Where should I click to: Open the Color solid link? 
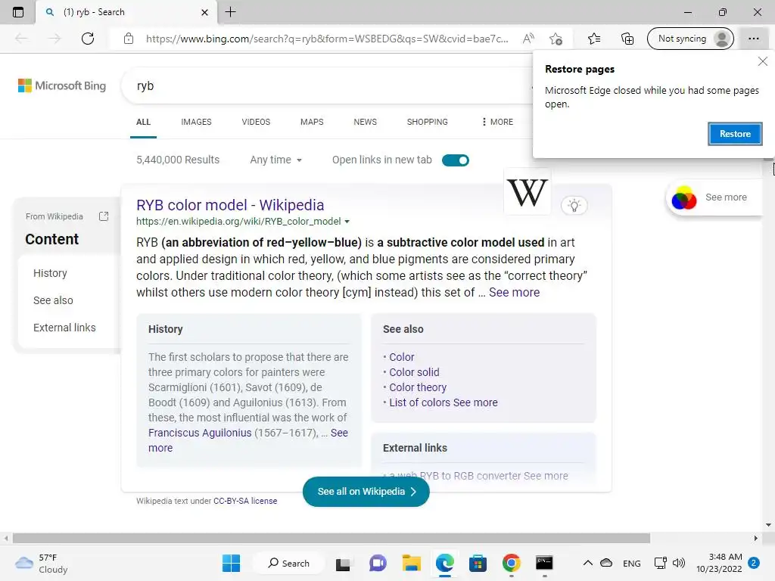pos(414,372)
